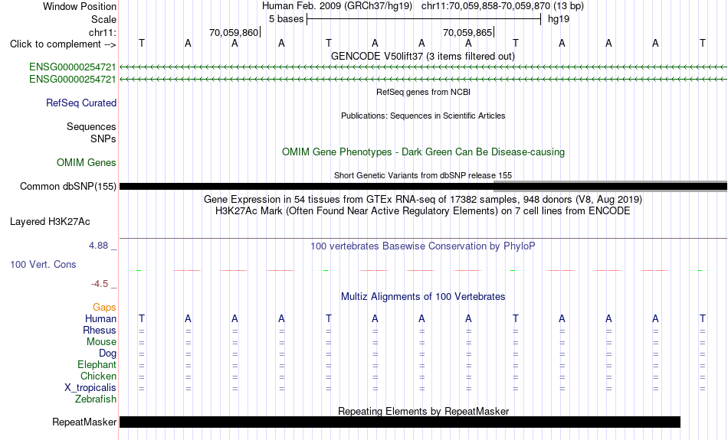
Task: Open the OMIM Gene Phenotypes track title
Action: pos(423,152)
